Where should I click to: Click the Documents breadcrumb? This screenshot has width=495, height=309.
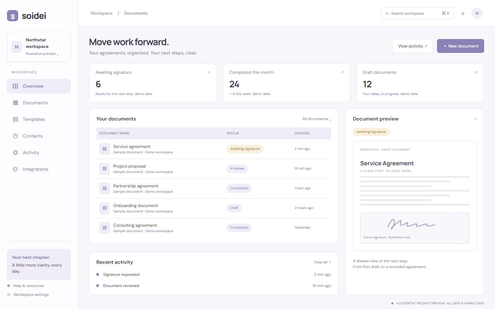[136, 14]
